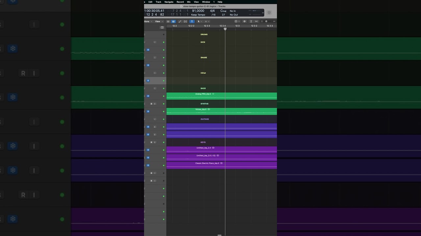Image resolution: width=421 pixels, height=236 pixels.
Task: Click loop icon on Voices_bip.5 region
Action: pos(209,109)
